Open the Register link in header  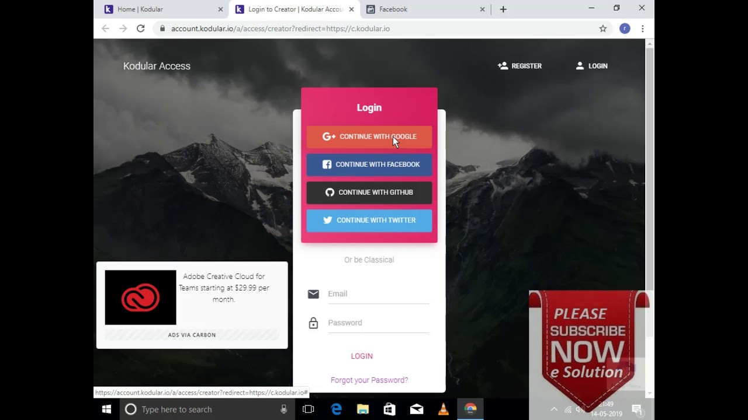(x=520, y=66)
